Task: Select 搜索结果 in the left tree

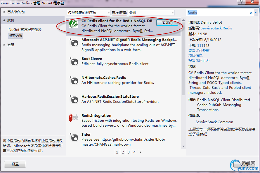Action: click(x=15, y=36)
